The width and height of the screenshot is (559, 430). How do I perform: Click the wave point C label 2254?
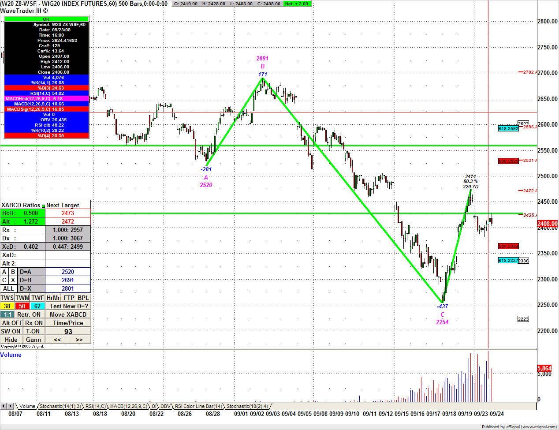(x=442, y=322)
